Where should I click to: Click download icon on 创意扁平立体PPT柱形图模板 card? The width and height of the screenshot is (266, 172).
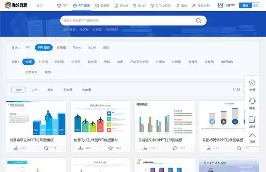click(x=16, y=148)
